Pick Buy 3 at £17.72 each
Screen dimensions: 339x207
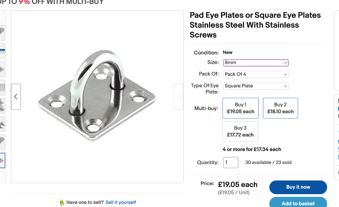click(240, 131)
